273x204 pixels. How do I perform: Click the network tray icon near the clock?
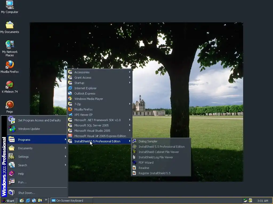(246, 201)
